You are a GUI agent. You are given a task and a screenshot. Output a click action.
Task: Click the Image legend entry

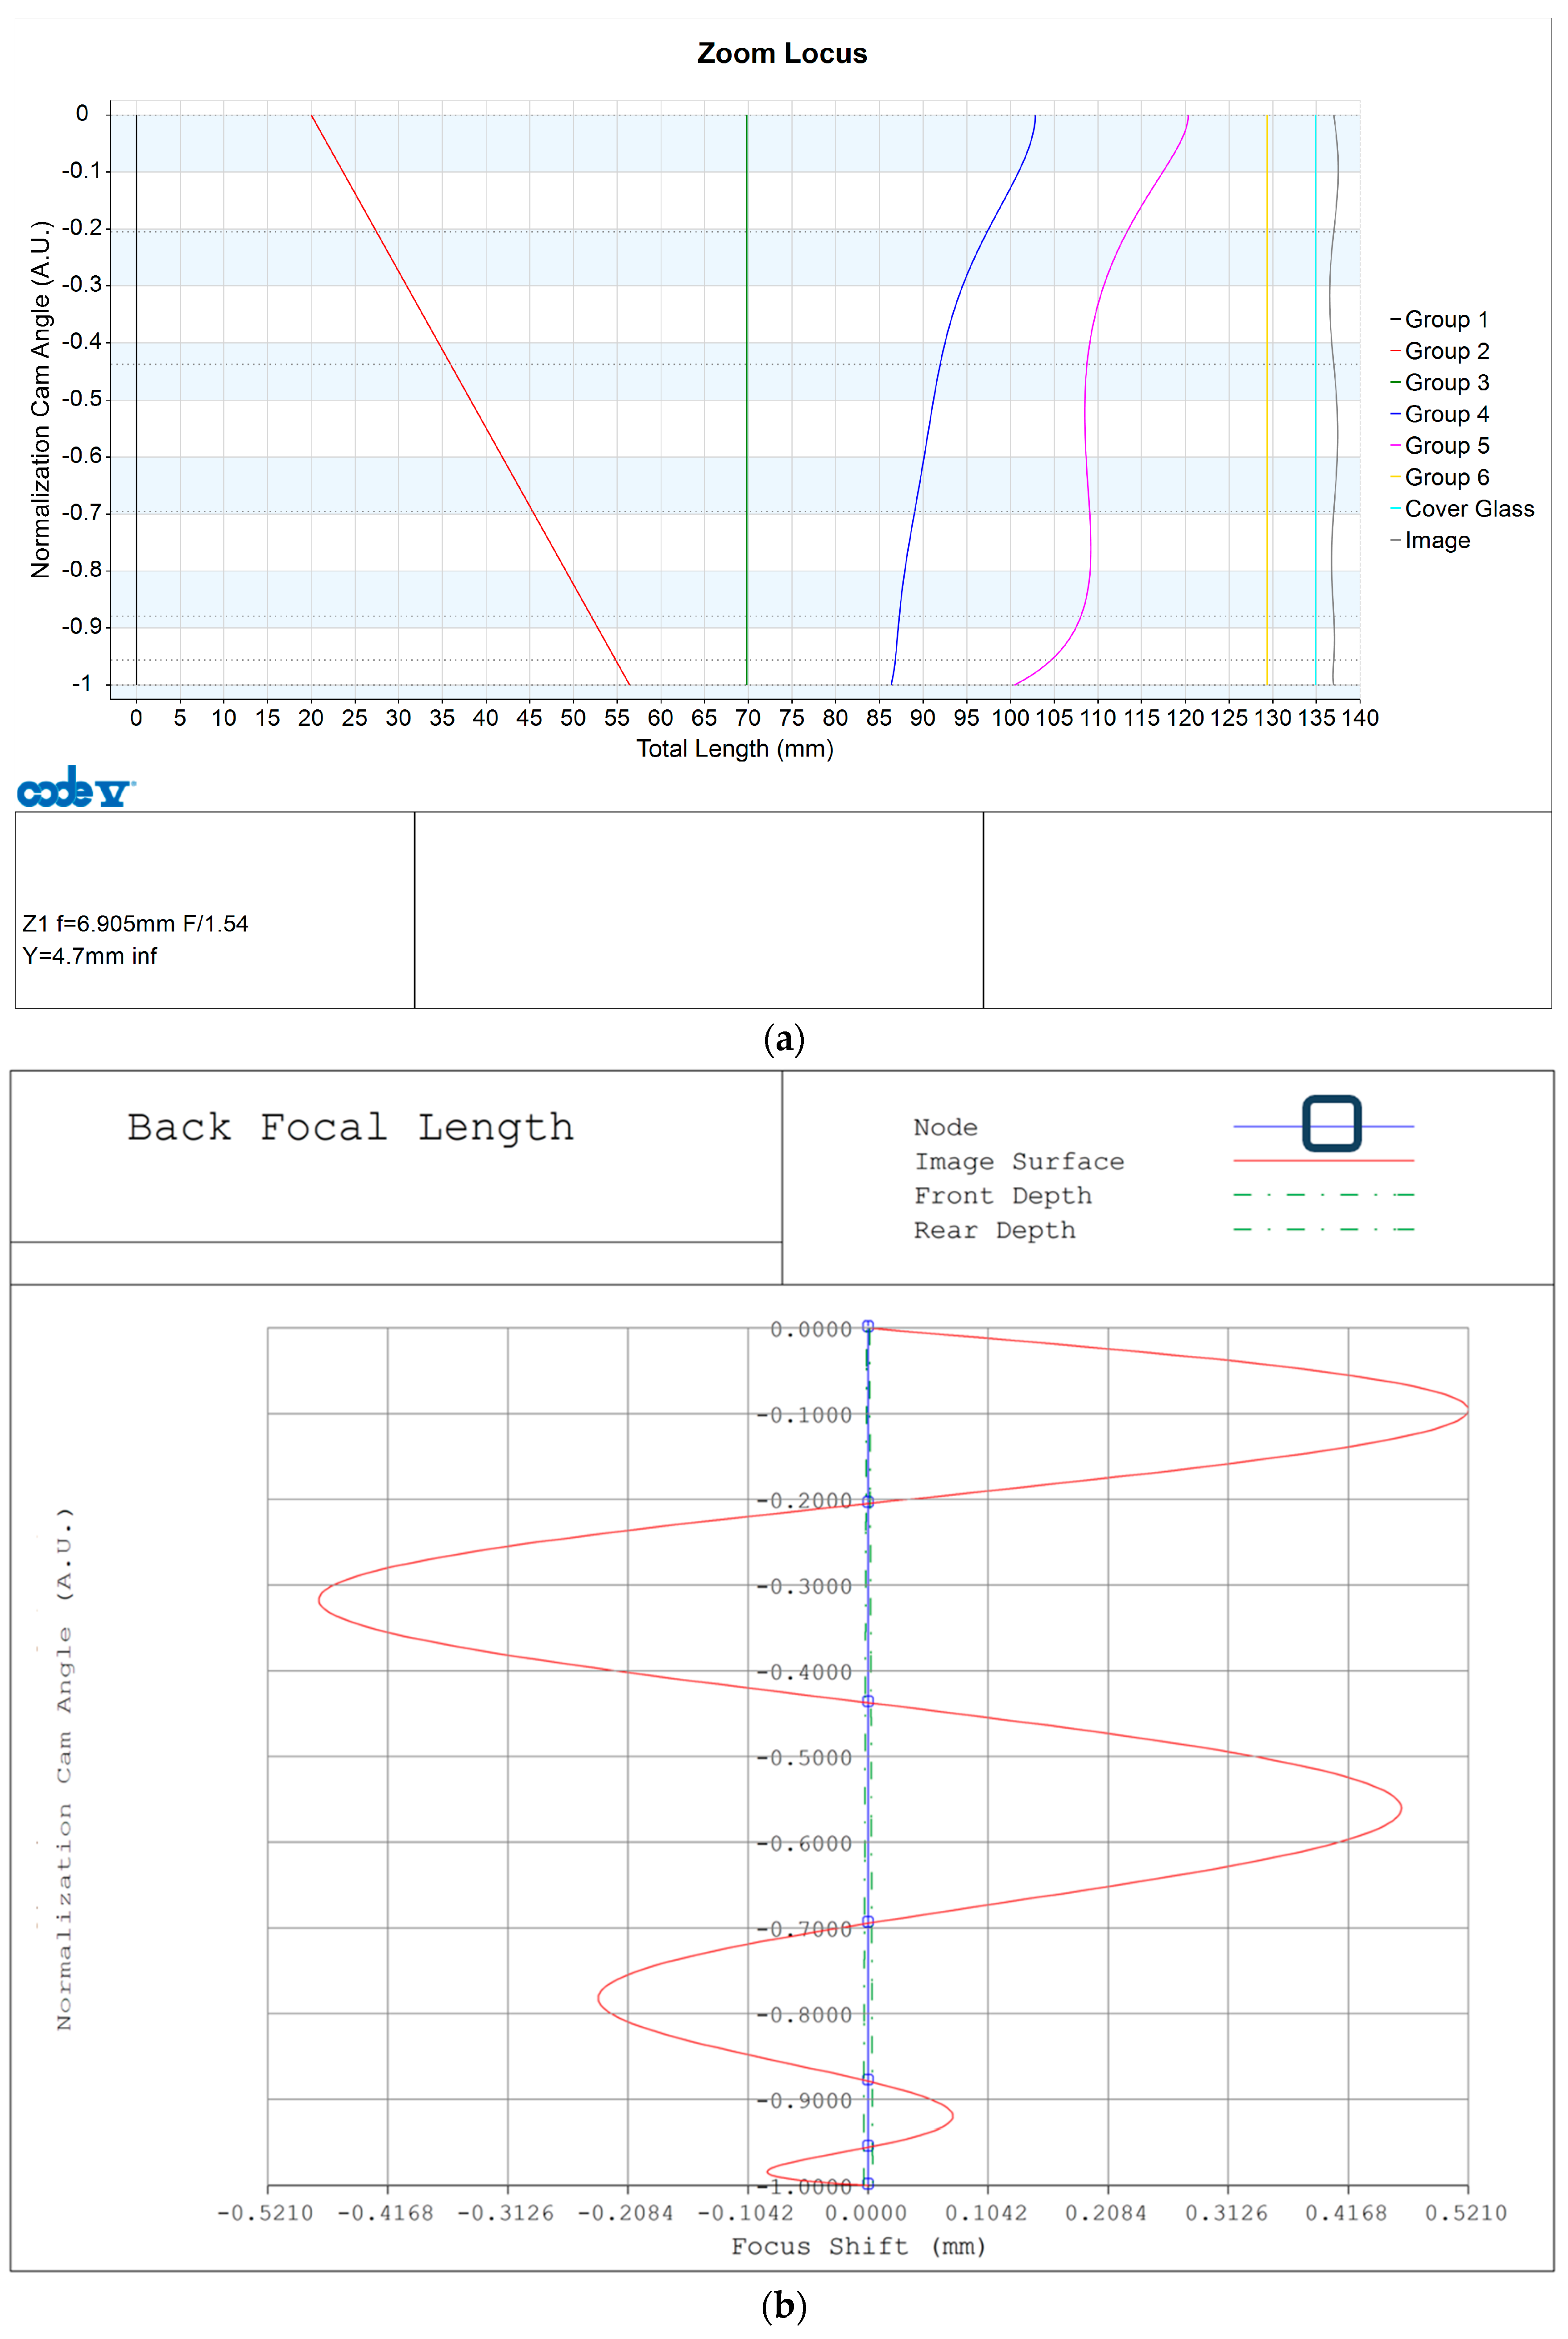click(1436, 541)
